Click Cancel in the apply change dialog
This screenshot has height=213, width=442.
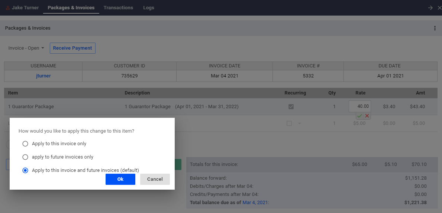[155, 179]
